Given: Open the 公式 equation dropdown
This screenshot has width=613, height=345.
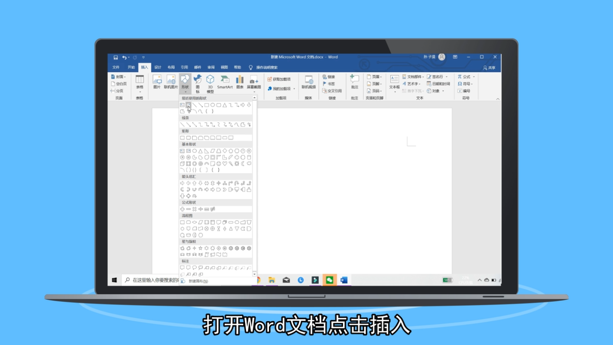Looking at the screenshot, I should coord(466,77).
